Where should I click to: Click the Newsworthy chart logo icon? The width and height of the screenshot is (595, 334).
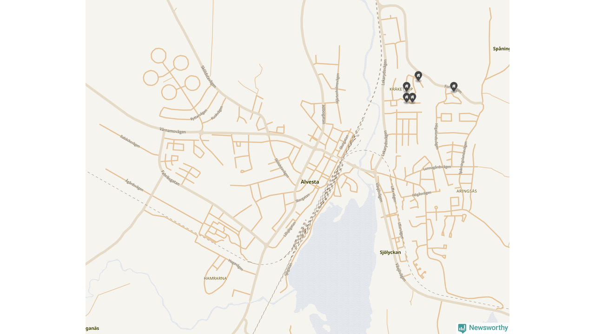click(462, 328)
